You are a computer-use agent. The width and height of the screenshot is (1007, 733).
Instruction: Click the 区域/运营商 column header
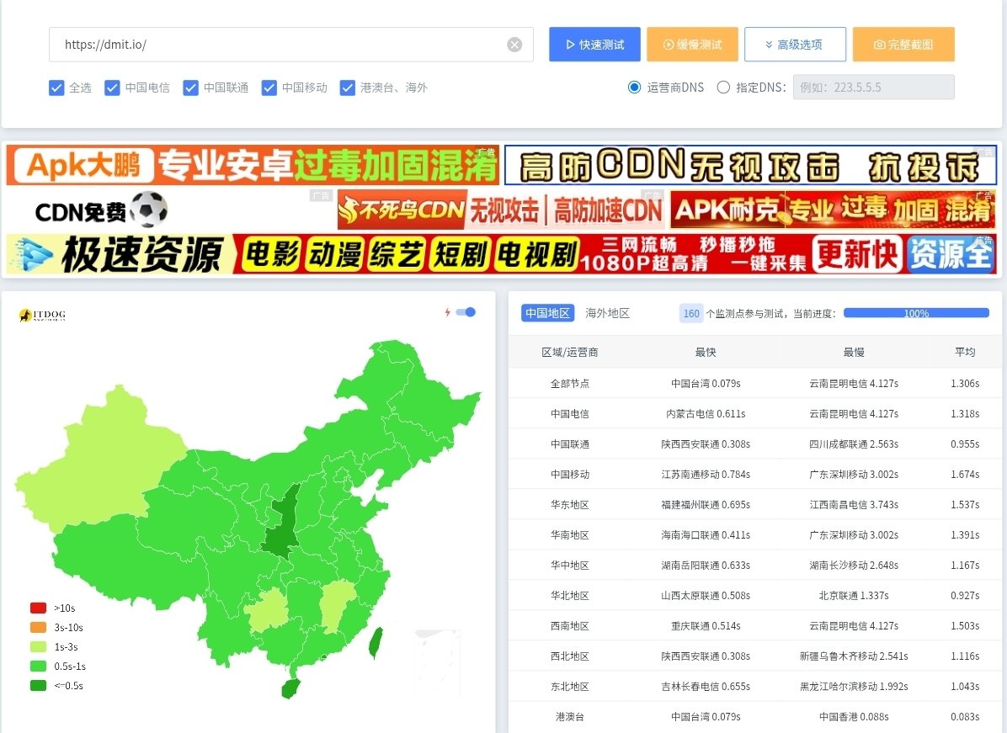pyautogui.click(x=570, y=352)
